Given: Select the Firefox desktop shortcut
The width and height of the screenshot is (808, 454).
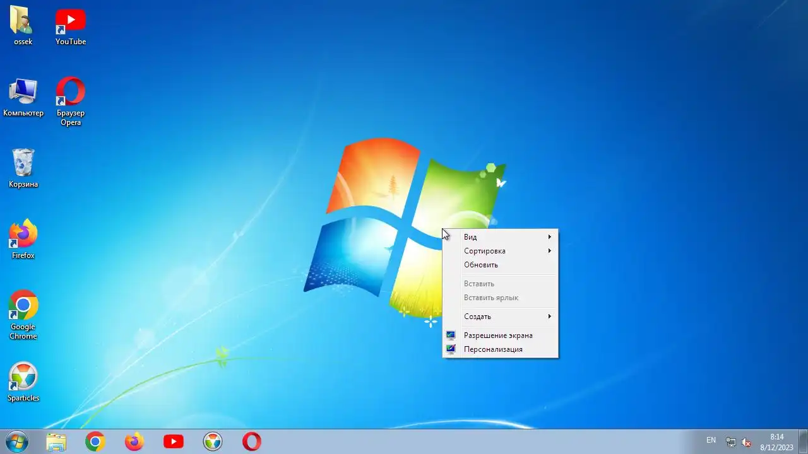Looking at the screenshot, I should pyautogui.click(x=23, y=240).
